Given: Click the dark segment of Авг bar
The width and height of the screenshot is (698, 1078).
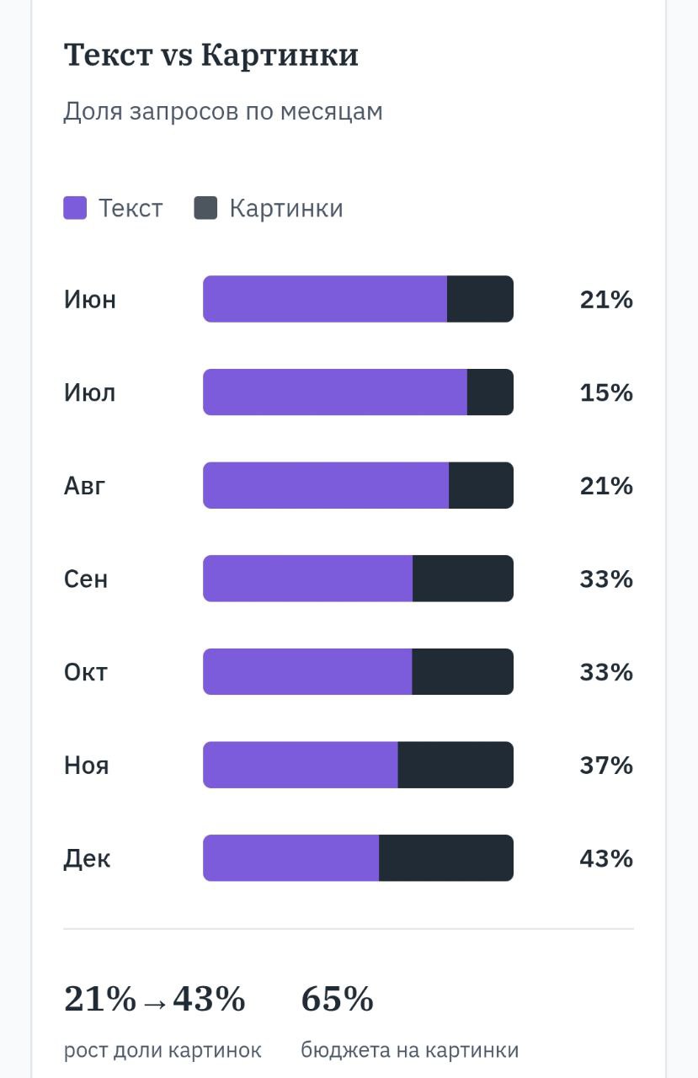Looking at the screenshot, I should pos(481,485).
